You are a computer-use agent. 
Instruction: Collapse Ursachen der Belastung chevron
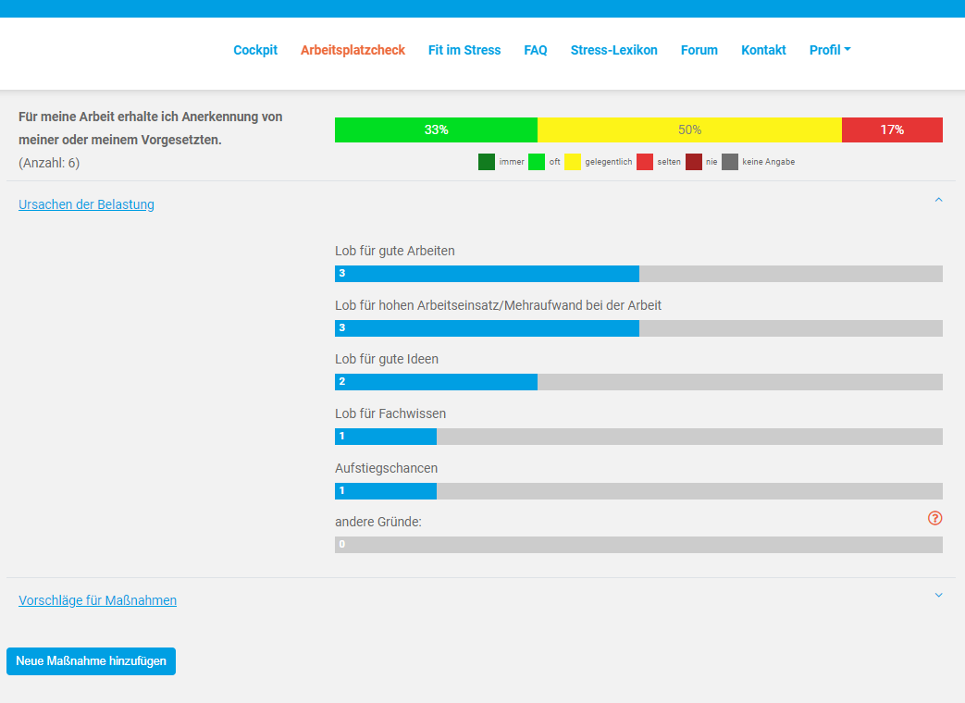(x=938, y=200)
